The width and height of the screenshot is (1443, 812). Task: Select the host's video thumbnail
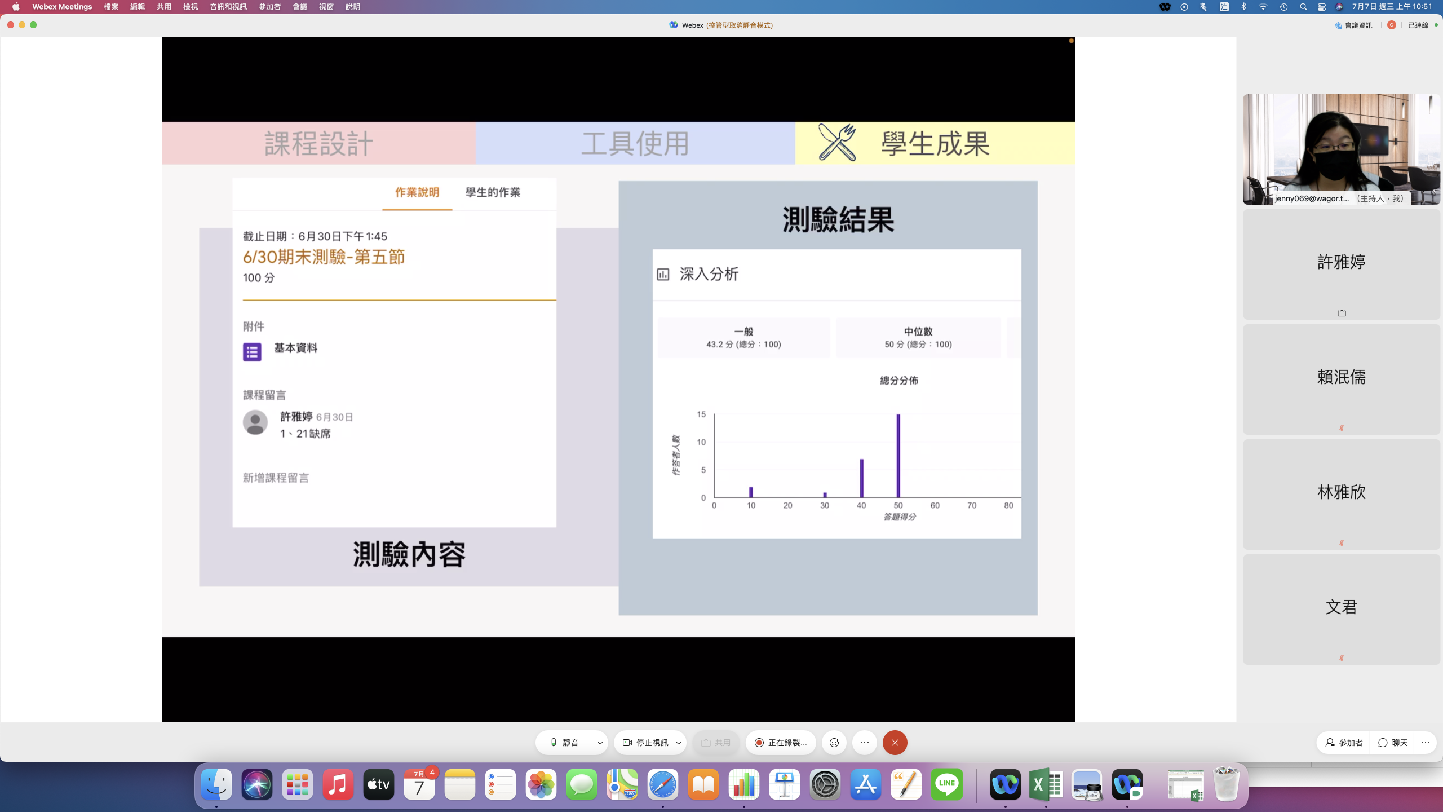1341,149
